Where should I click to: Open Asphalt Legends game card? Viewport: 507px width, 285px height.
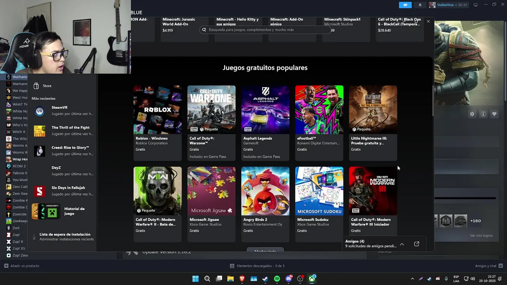coord(265,123)
